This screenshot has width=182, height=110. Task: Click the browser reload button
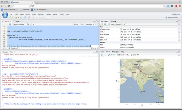[x=9, y=6]
